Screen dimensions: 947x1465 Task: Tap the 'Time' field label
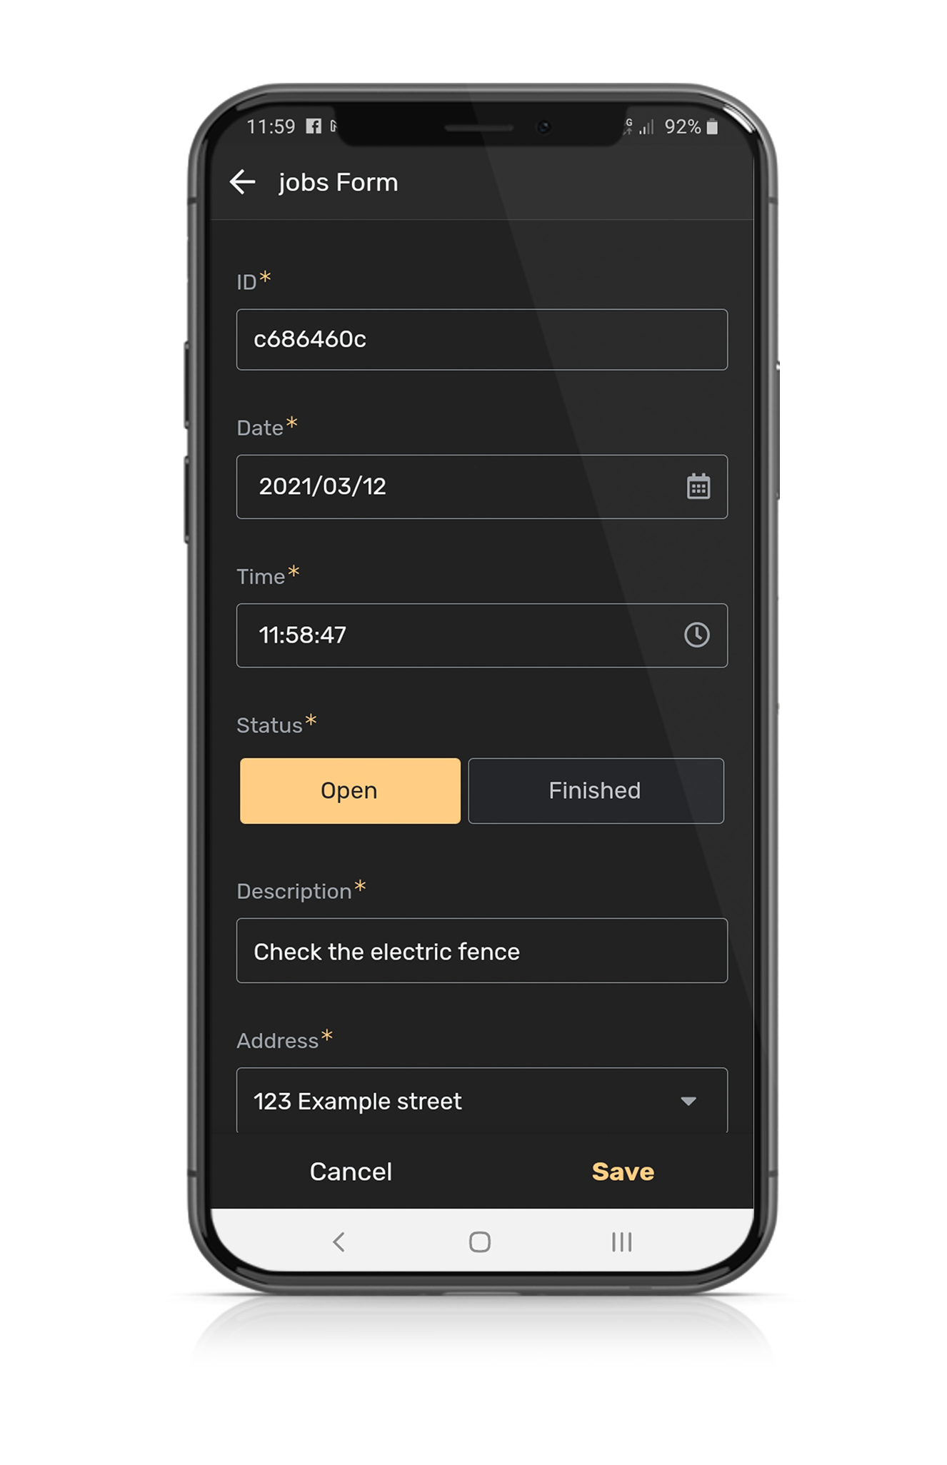tap(261, 577)
